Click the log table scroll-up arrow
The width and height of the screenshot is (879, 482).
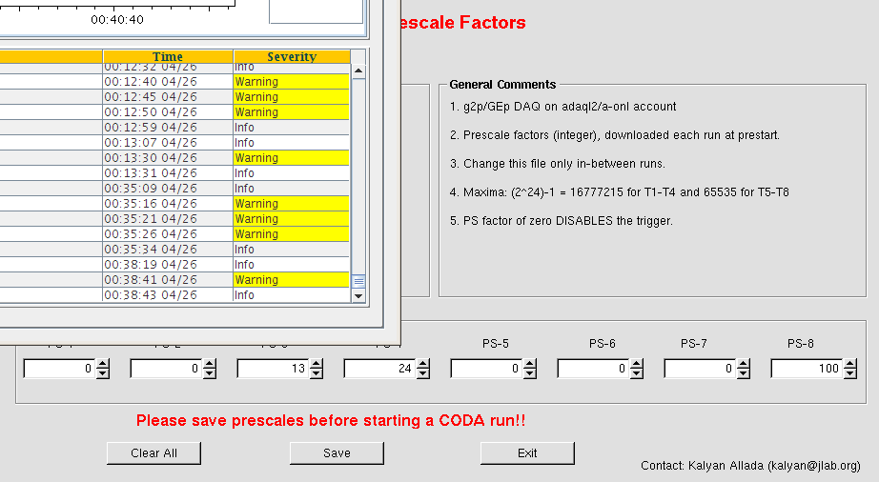(x=358, y=71)
